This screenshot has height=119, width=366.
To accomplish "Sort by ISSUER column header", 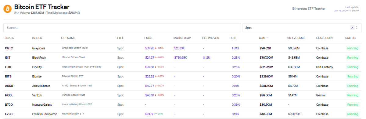I will click(37, 38).
